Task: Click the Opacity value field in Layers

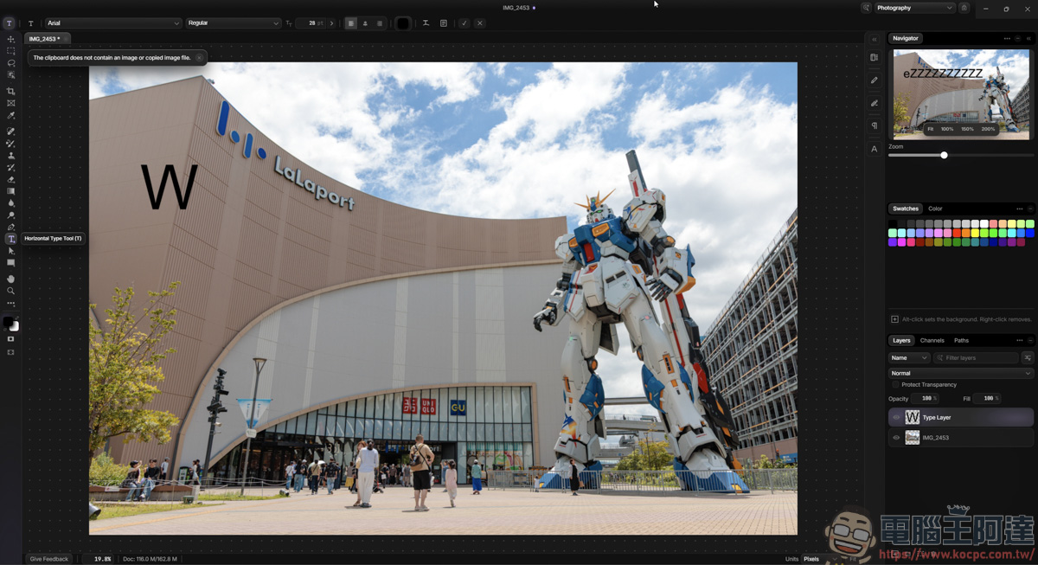Action: coord(926,398)
